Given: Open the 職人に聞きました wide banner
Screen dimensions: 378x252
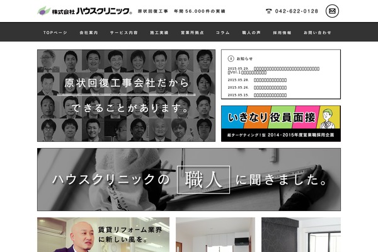Looking at the screenshot, I should (189, 180).
